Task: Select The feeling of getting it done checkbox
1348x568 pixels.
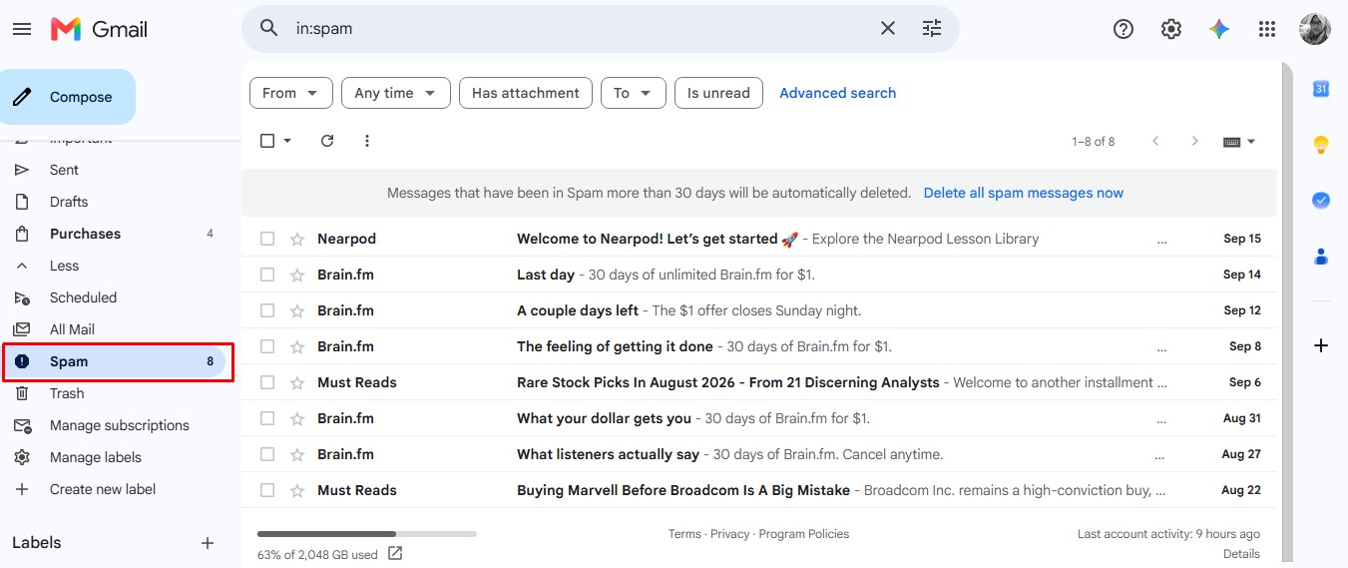Action: (x=267, y=346)
